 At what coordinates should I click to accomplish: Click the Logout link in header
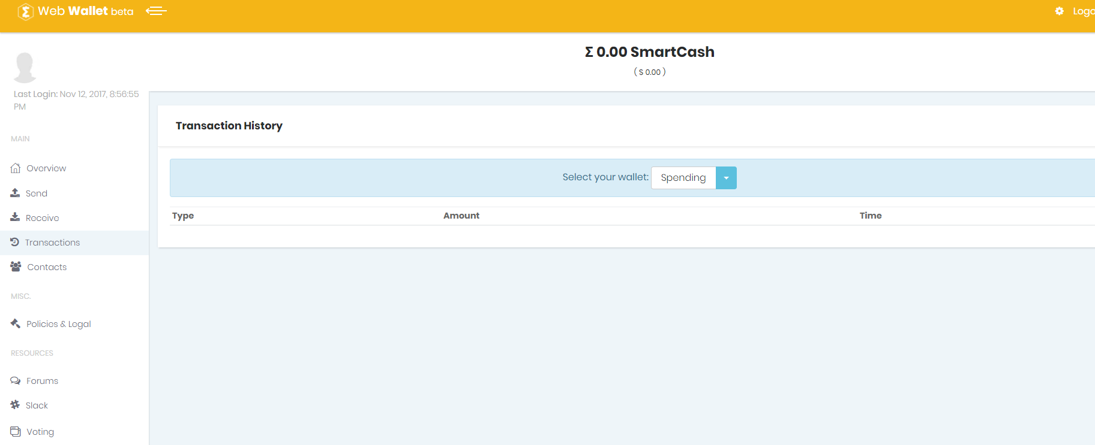1084,11
